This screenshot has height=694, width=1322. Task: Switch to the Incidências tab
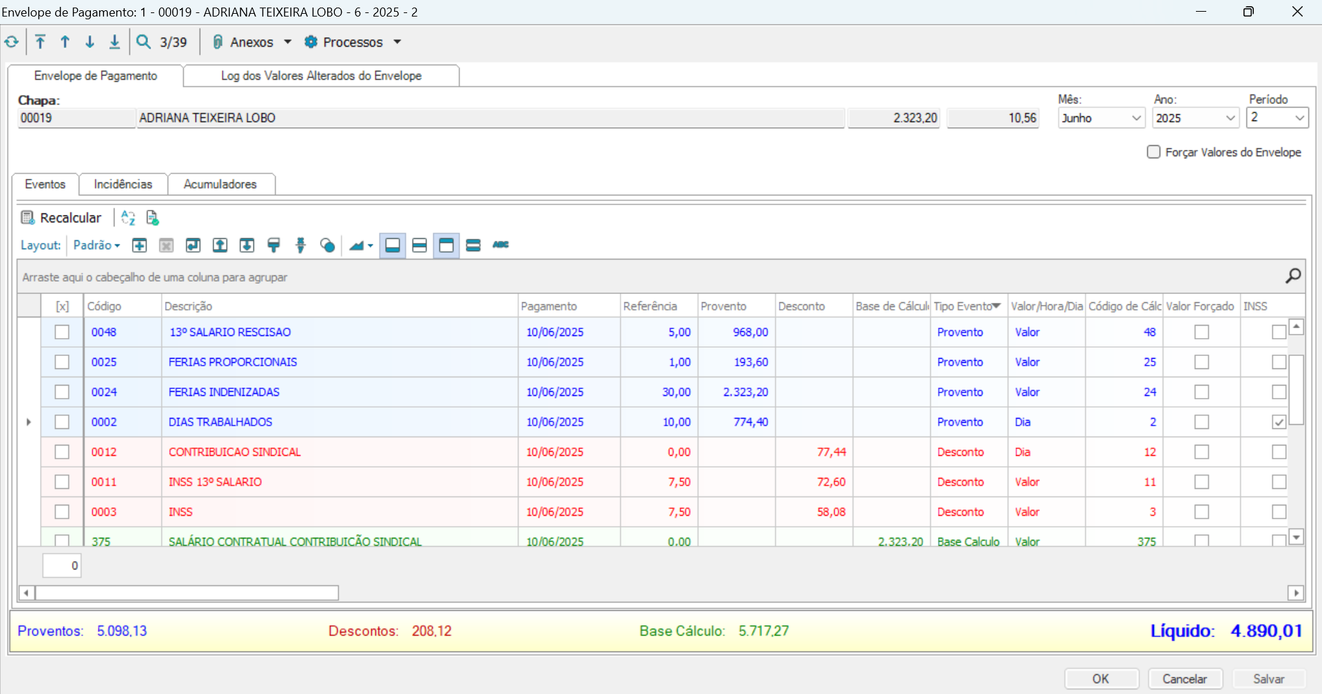123,185
